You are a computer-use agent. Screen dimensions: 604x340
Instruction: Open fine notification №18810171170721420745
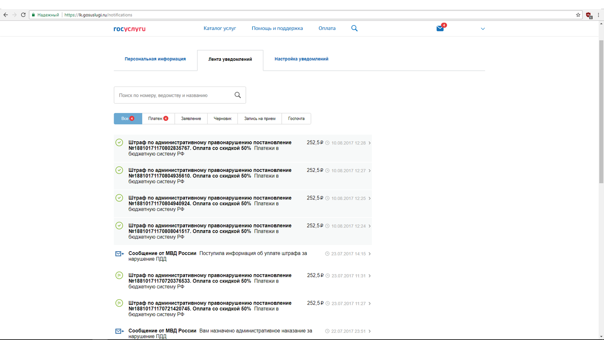[243, 309]
